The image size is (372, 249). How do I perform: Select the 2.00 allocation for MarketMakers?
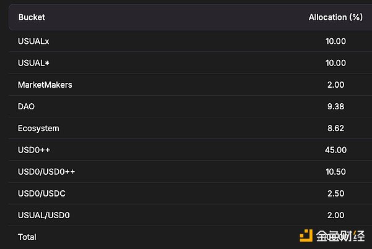tap(337, 85)
